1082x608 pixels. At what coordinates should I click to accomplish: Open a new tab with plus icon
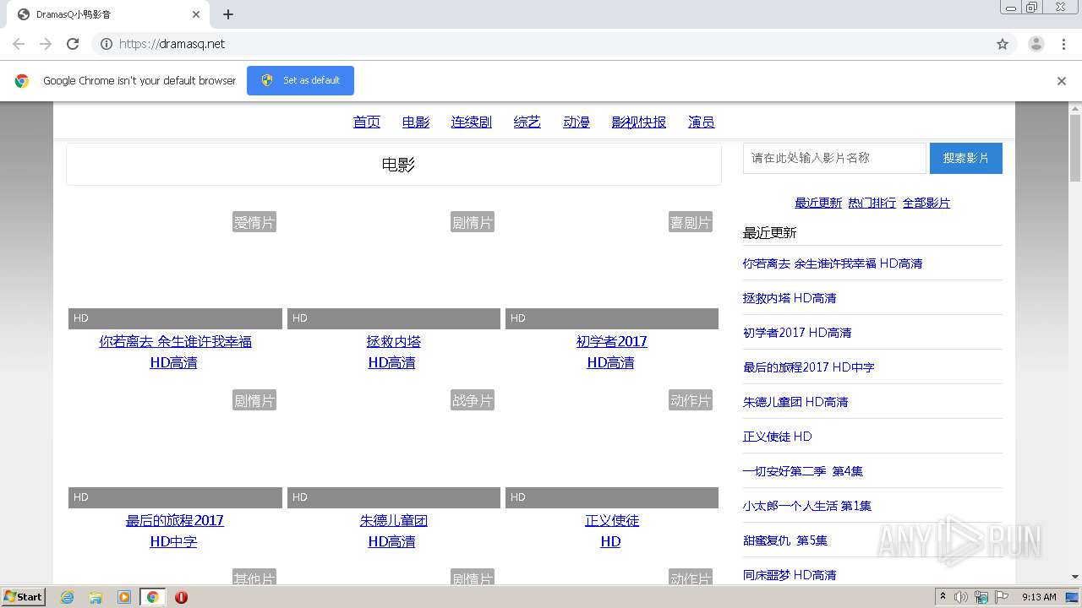click(228, 14)
